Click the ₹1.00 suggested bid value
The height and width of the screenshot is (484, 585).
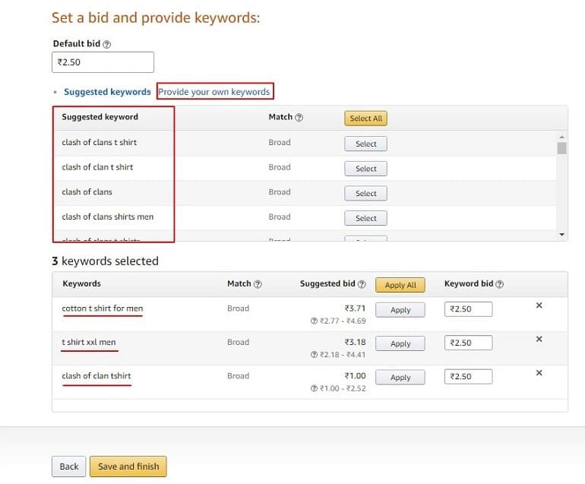click(355, 376)
